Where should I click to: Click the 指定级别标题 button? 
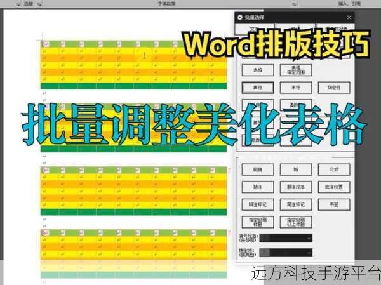pos(258,222)
